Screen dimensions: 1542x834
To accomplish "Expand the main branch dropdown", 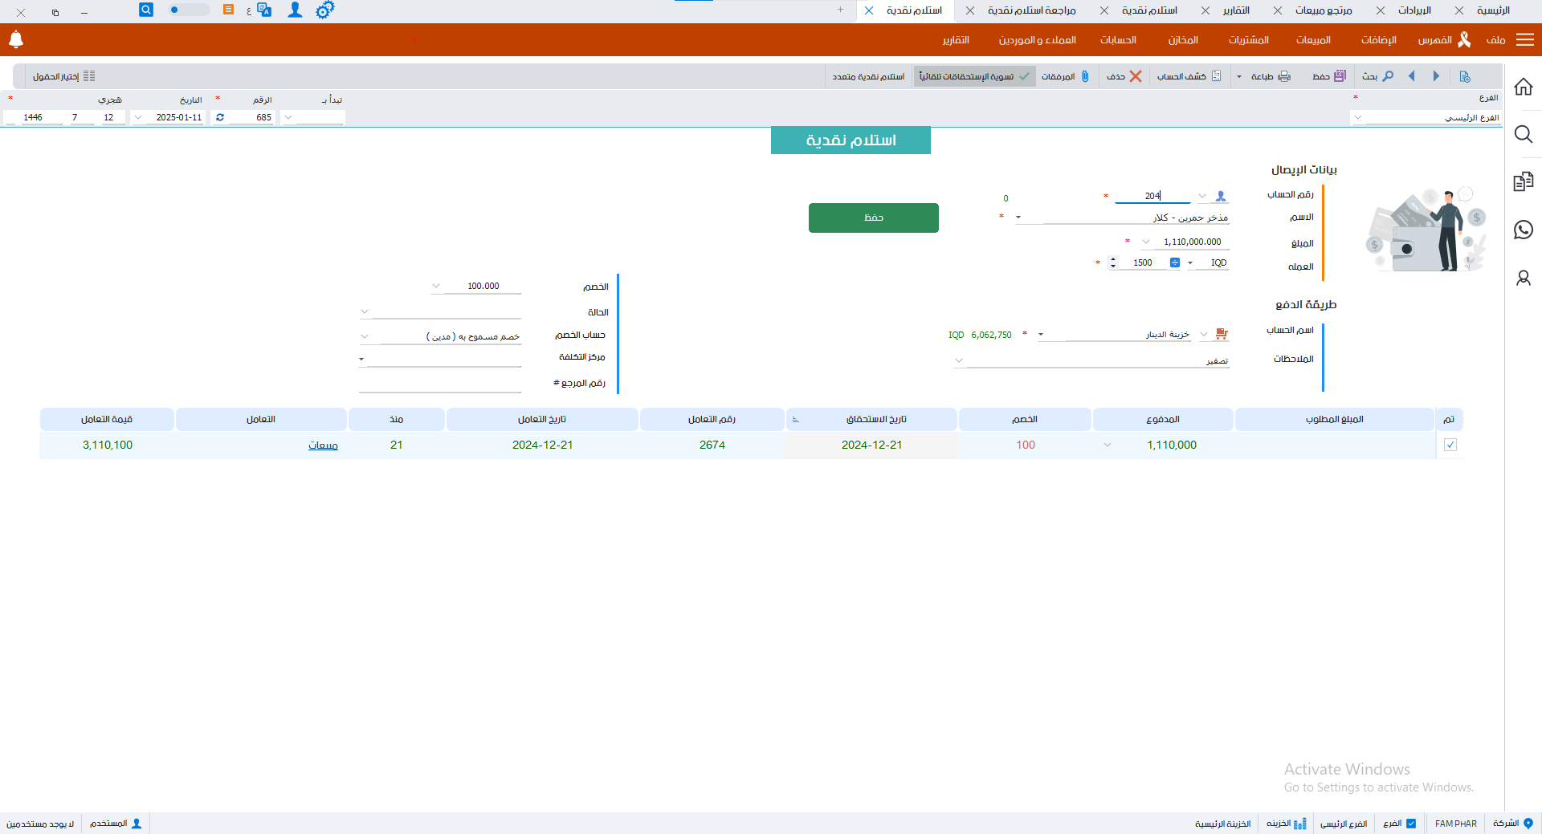I will (1358, 117).
